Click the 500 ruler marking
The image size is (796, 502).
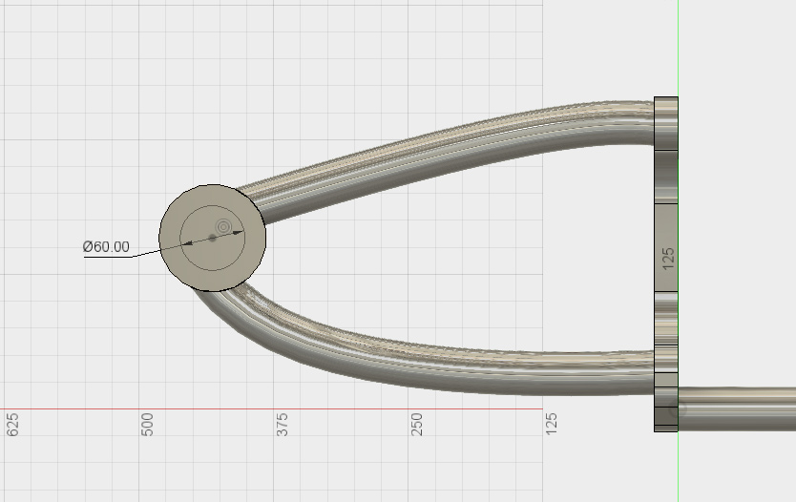pyautogui.click(x=147, y=426)
